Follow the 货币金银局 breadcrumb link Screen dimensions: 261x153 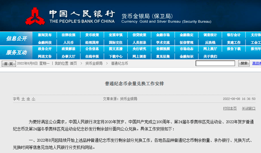[x=94, y=63]
